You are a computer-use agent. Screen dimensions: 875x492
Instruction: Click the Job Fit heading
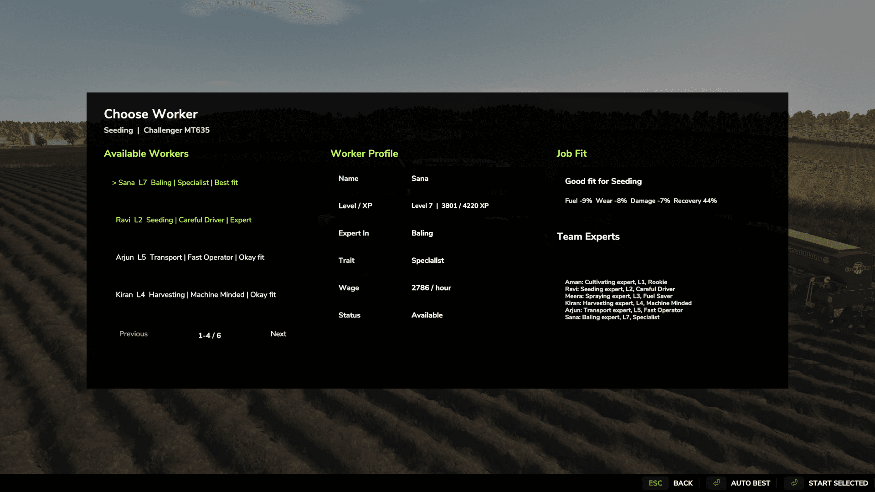(571, 154)
